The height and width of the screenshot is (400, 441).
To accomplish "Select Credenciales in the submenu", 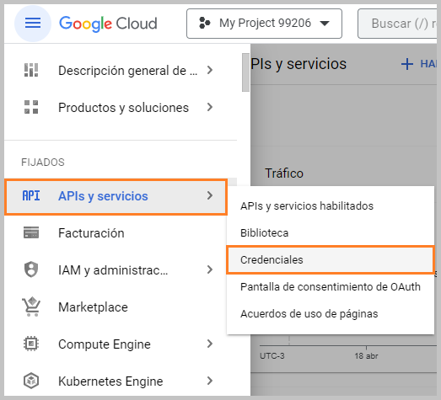I will coord(331,260).
